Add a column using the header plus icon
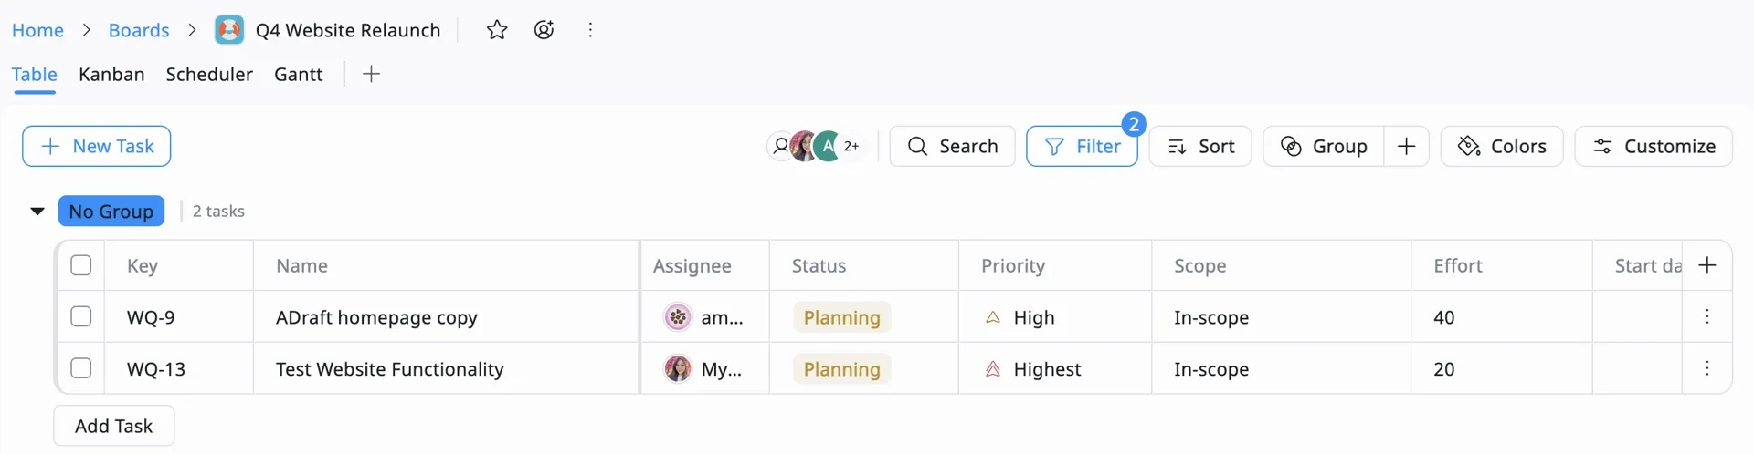 pos(1706,265)
